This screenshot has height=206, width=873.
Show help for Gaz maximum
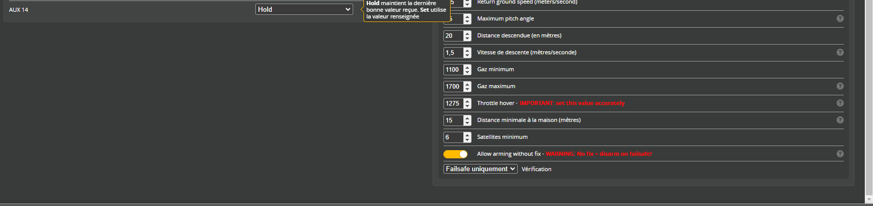click(840, 86)
